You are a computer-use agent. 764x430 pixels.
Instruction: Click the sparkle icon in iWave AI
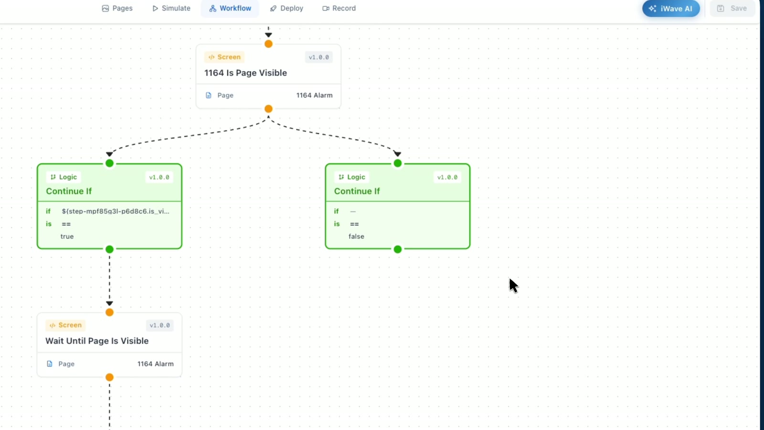click(x=653, y=9)
